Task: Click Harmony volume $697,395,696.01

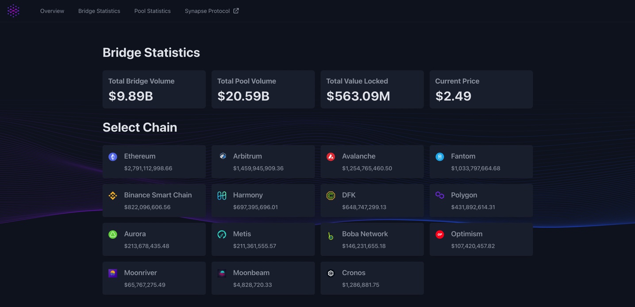Action: click(255, 207)
